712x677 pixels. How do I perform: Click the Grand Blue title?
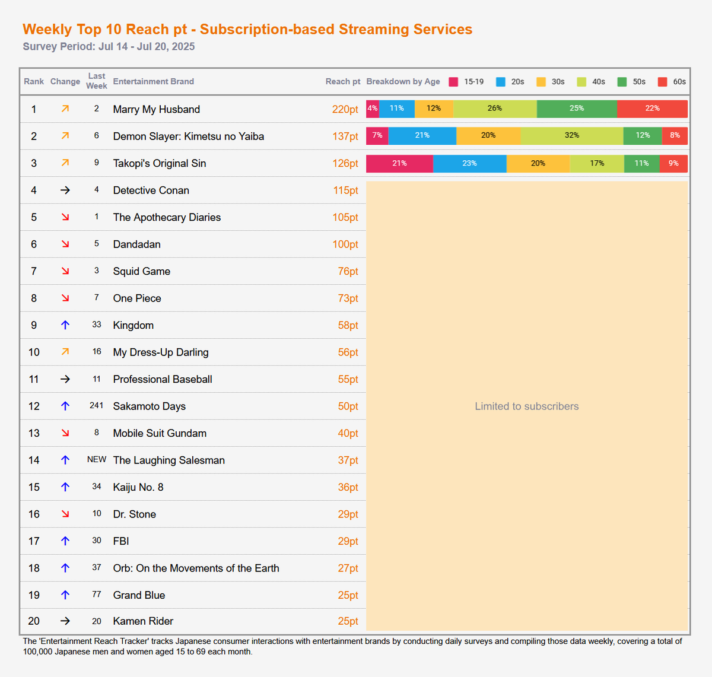coord(139,595)
